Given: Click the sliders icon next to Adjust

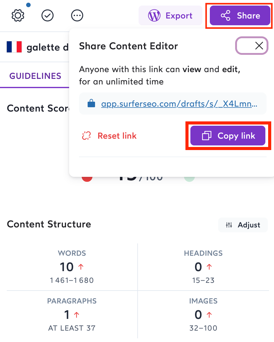Looking at the screenshot, I should [229, 225].
